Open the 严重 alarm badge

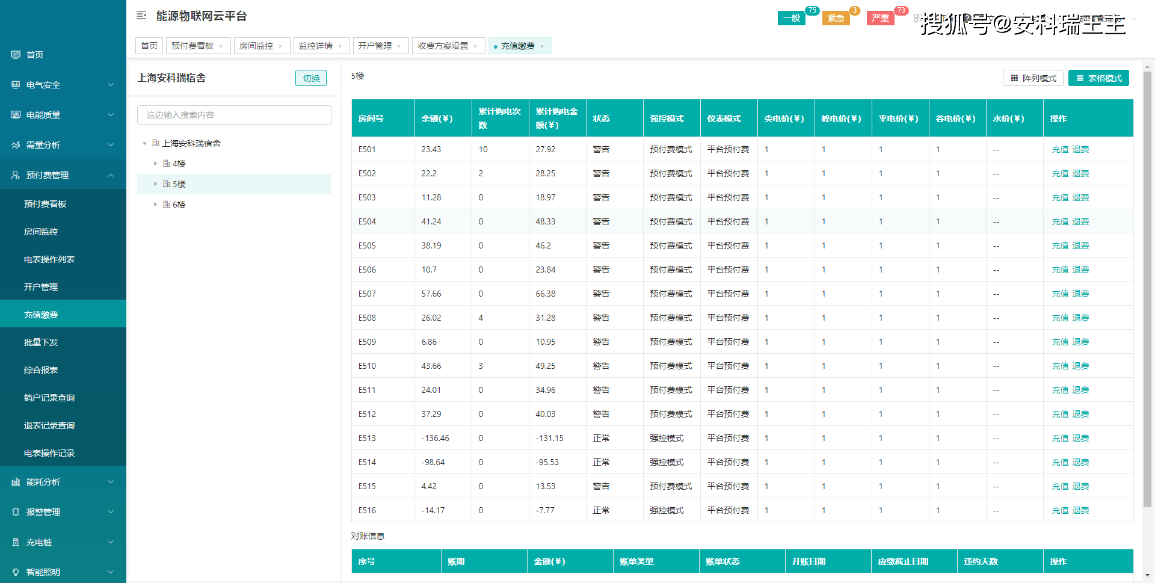(881, 18)
